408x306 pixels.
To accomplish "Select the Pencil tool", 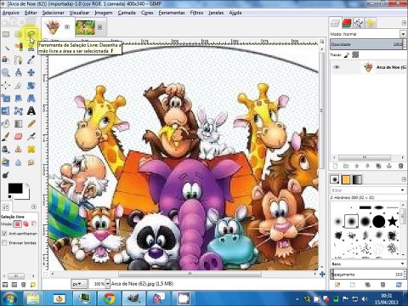I will pos(31,123).
